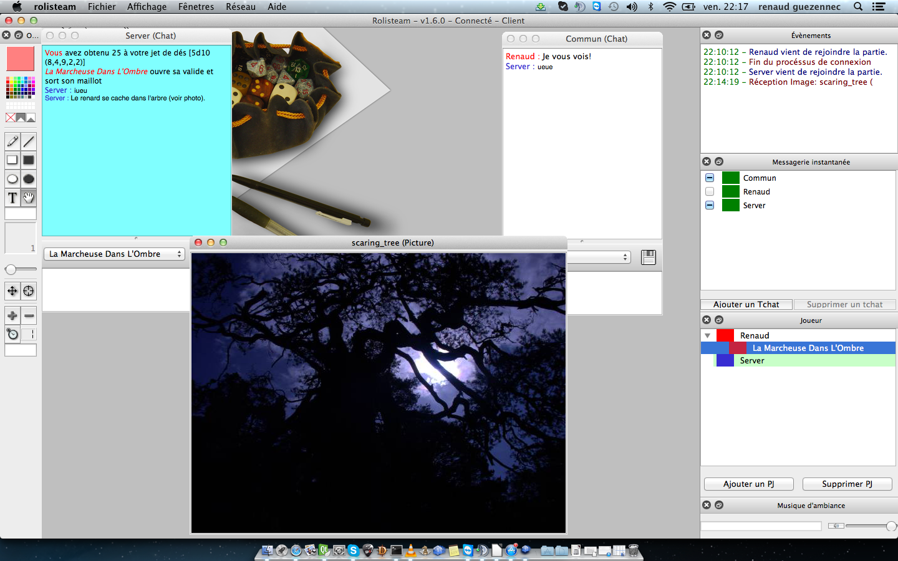Open the Réseau menu

(240, 7)
